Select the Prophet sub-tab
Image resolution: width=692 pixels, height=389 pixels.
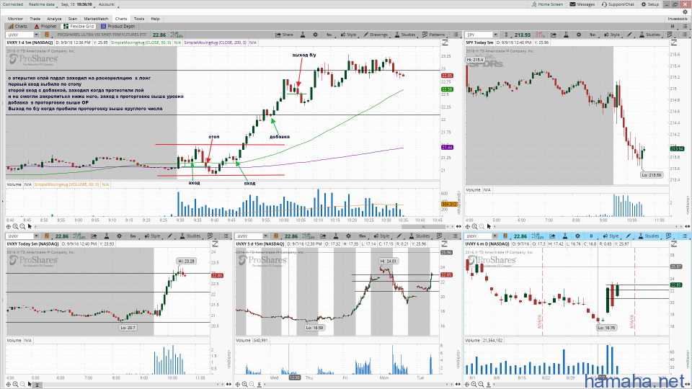tap(45, 27)
